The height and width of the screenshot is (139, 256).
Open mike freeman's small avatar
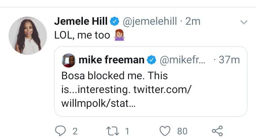tap(69, 60)
